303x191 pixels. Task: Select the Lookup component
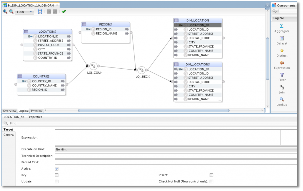[x=281, y=102]
